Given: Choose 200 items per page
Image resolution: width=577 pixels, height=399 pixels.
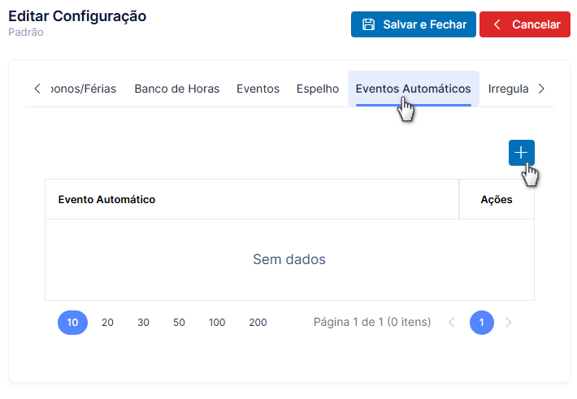Looking at the screenshot, I should (258, 323).
